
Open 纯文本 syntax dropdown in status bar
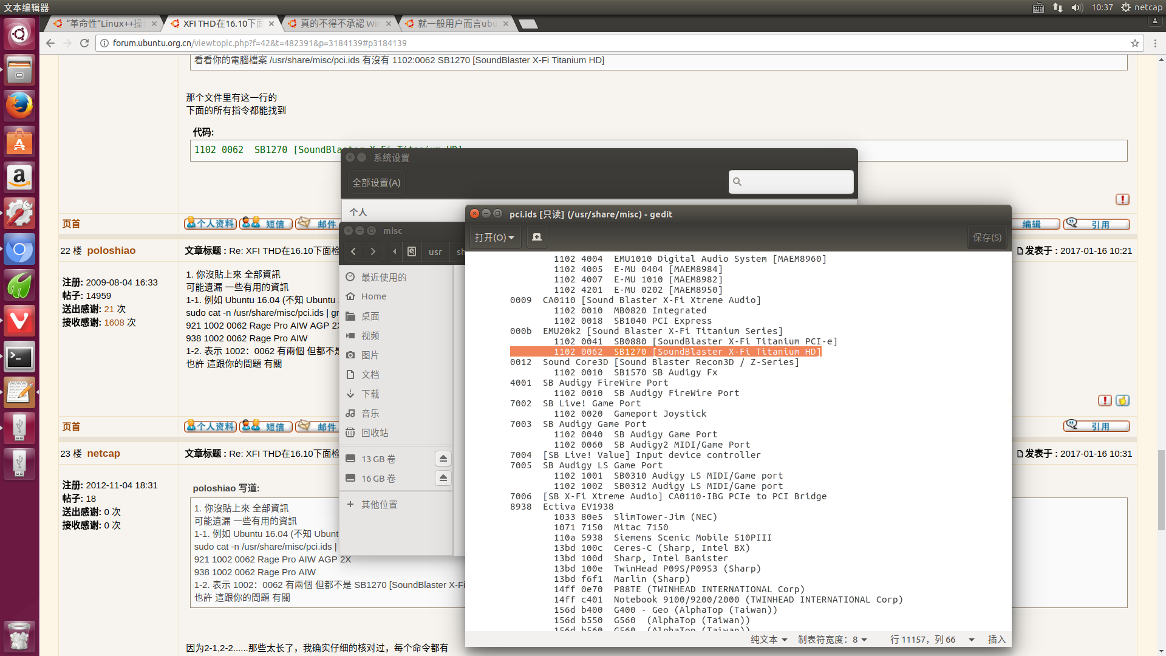(769, 639)
